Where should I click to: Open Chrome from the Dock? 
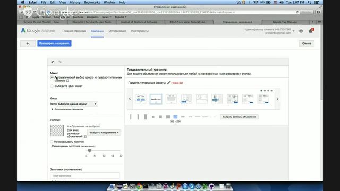tap(139, 186)
